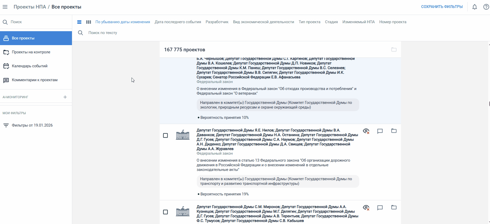Open comments for the Mironov deputies project

pos(380,208)
